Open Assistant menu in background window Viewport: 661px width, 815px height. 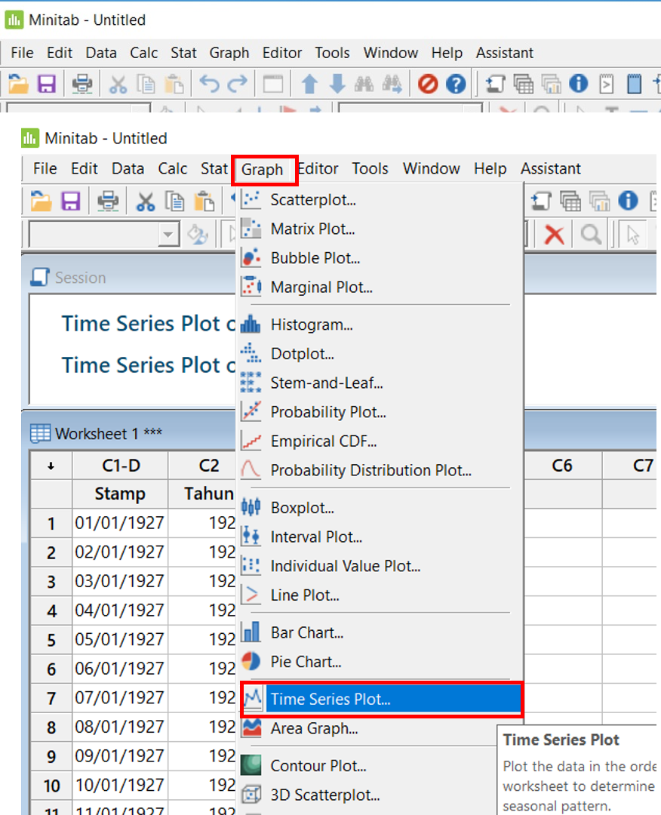coord(505,53)
